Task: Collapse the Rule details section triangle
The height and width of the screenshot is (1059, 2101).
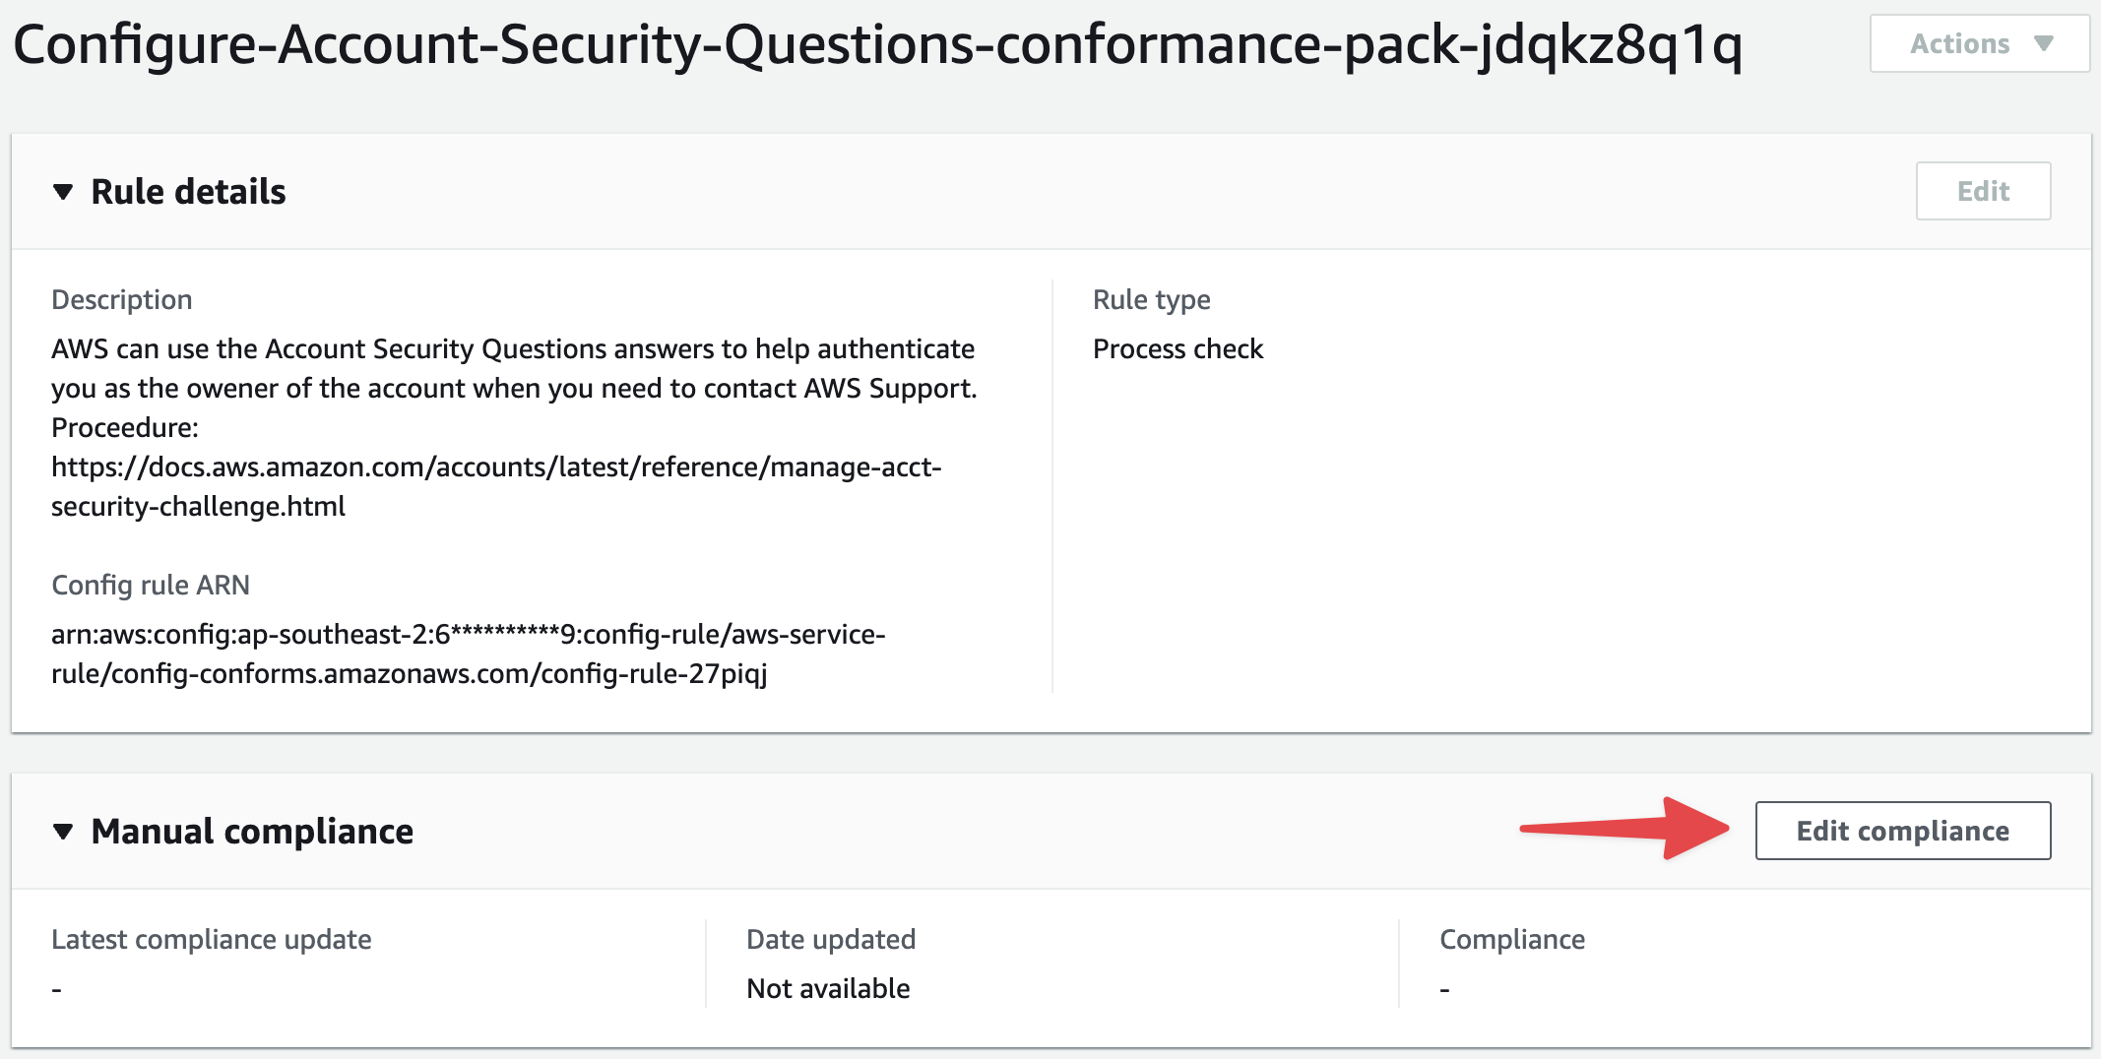Action: [63, 192]
